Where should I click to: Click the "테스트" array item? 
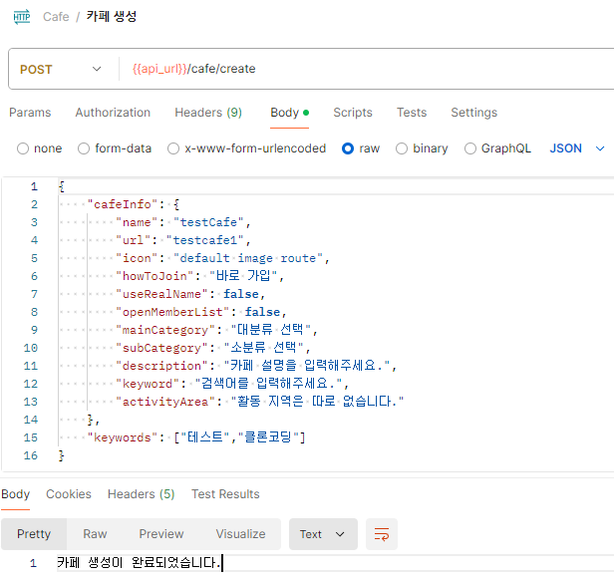coord(205,437)
